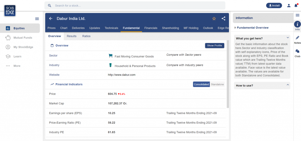Toggle the left sidebar hamburger menu

37,19
